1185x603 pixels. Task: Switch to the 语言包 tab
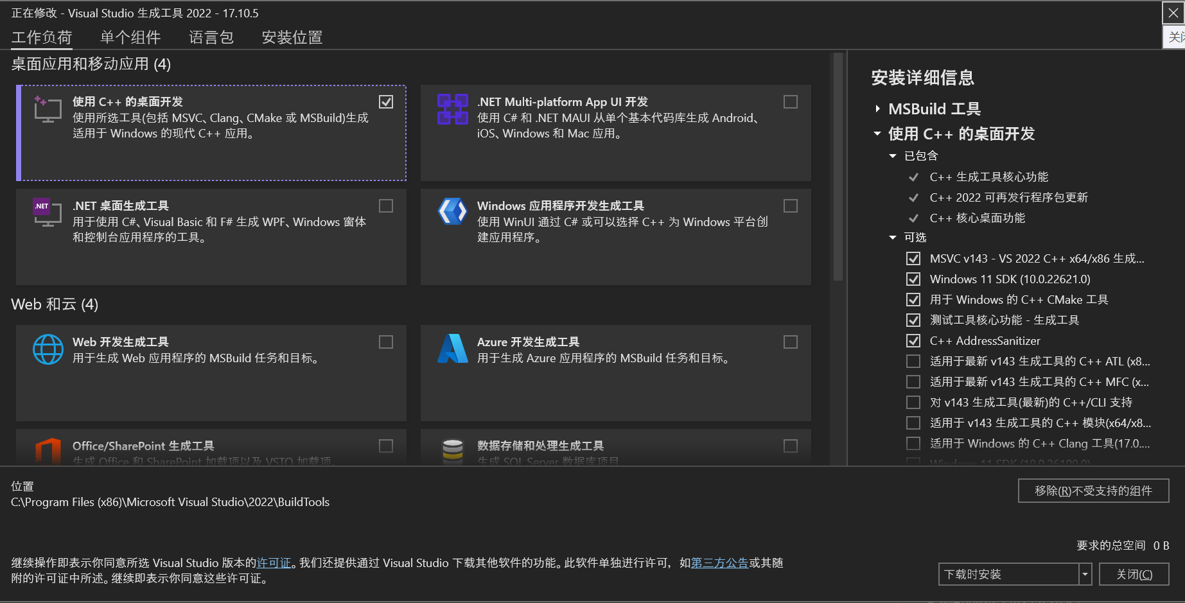[x=211, y=37]
